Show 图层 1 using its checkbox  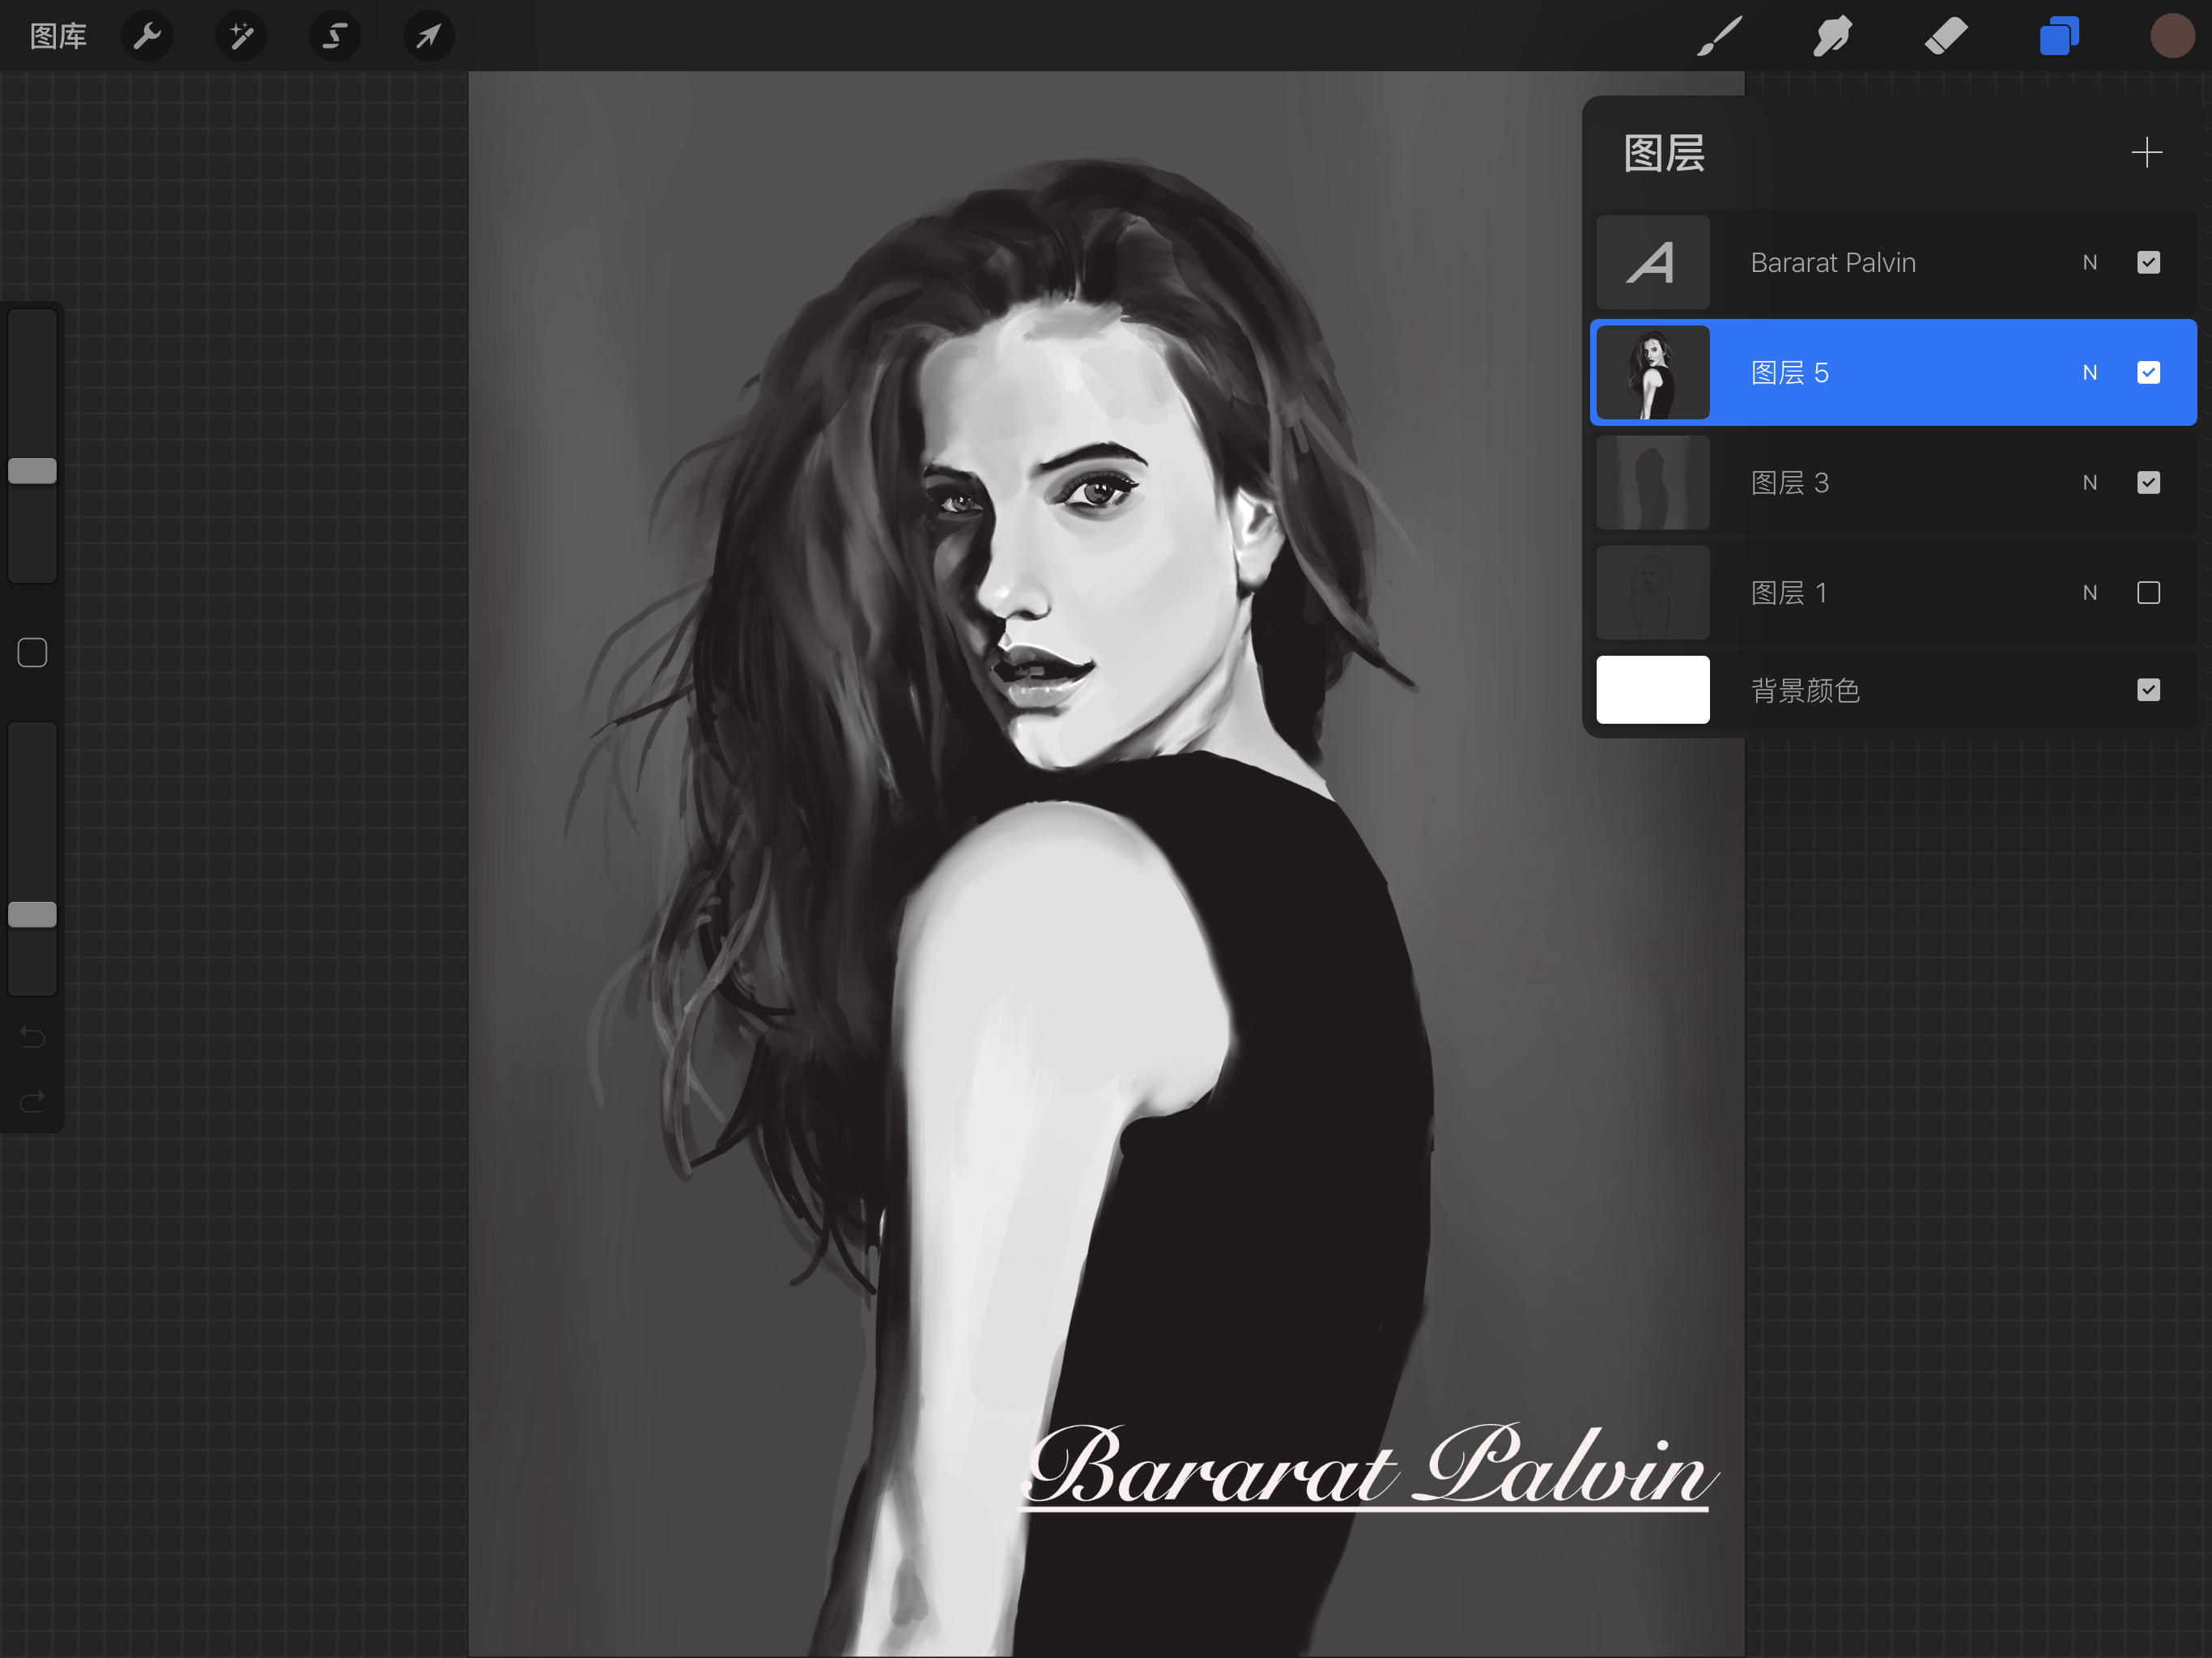pos(2148,593)
